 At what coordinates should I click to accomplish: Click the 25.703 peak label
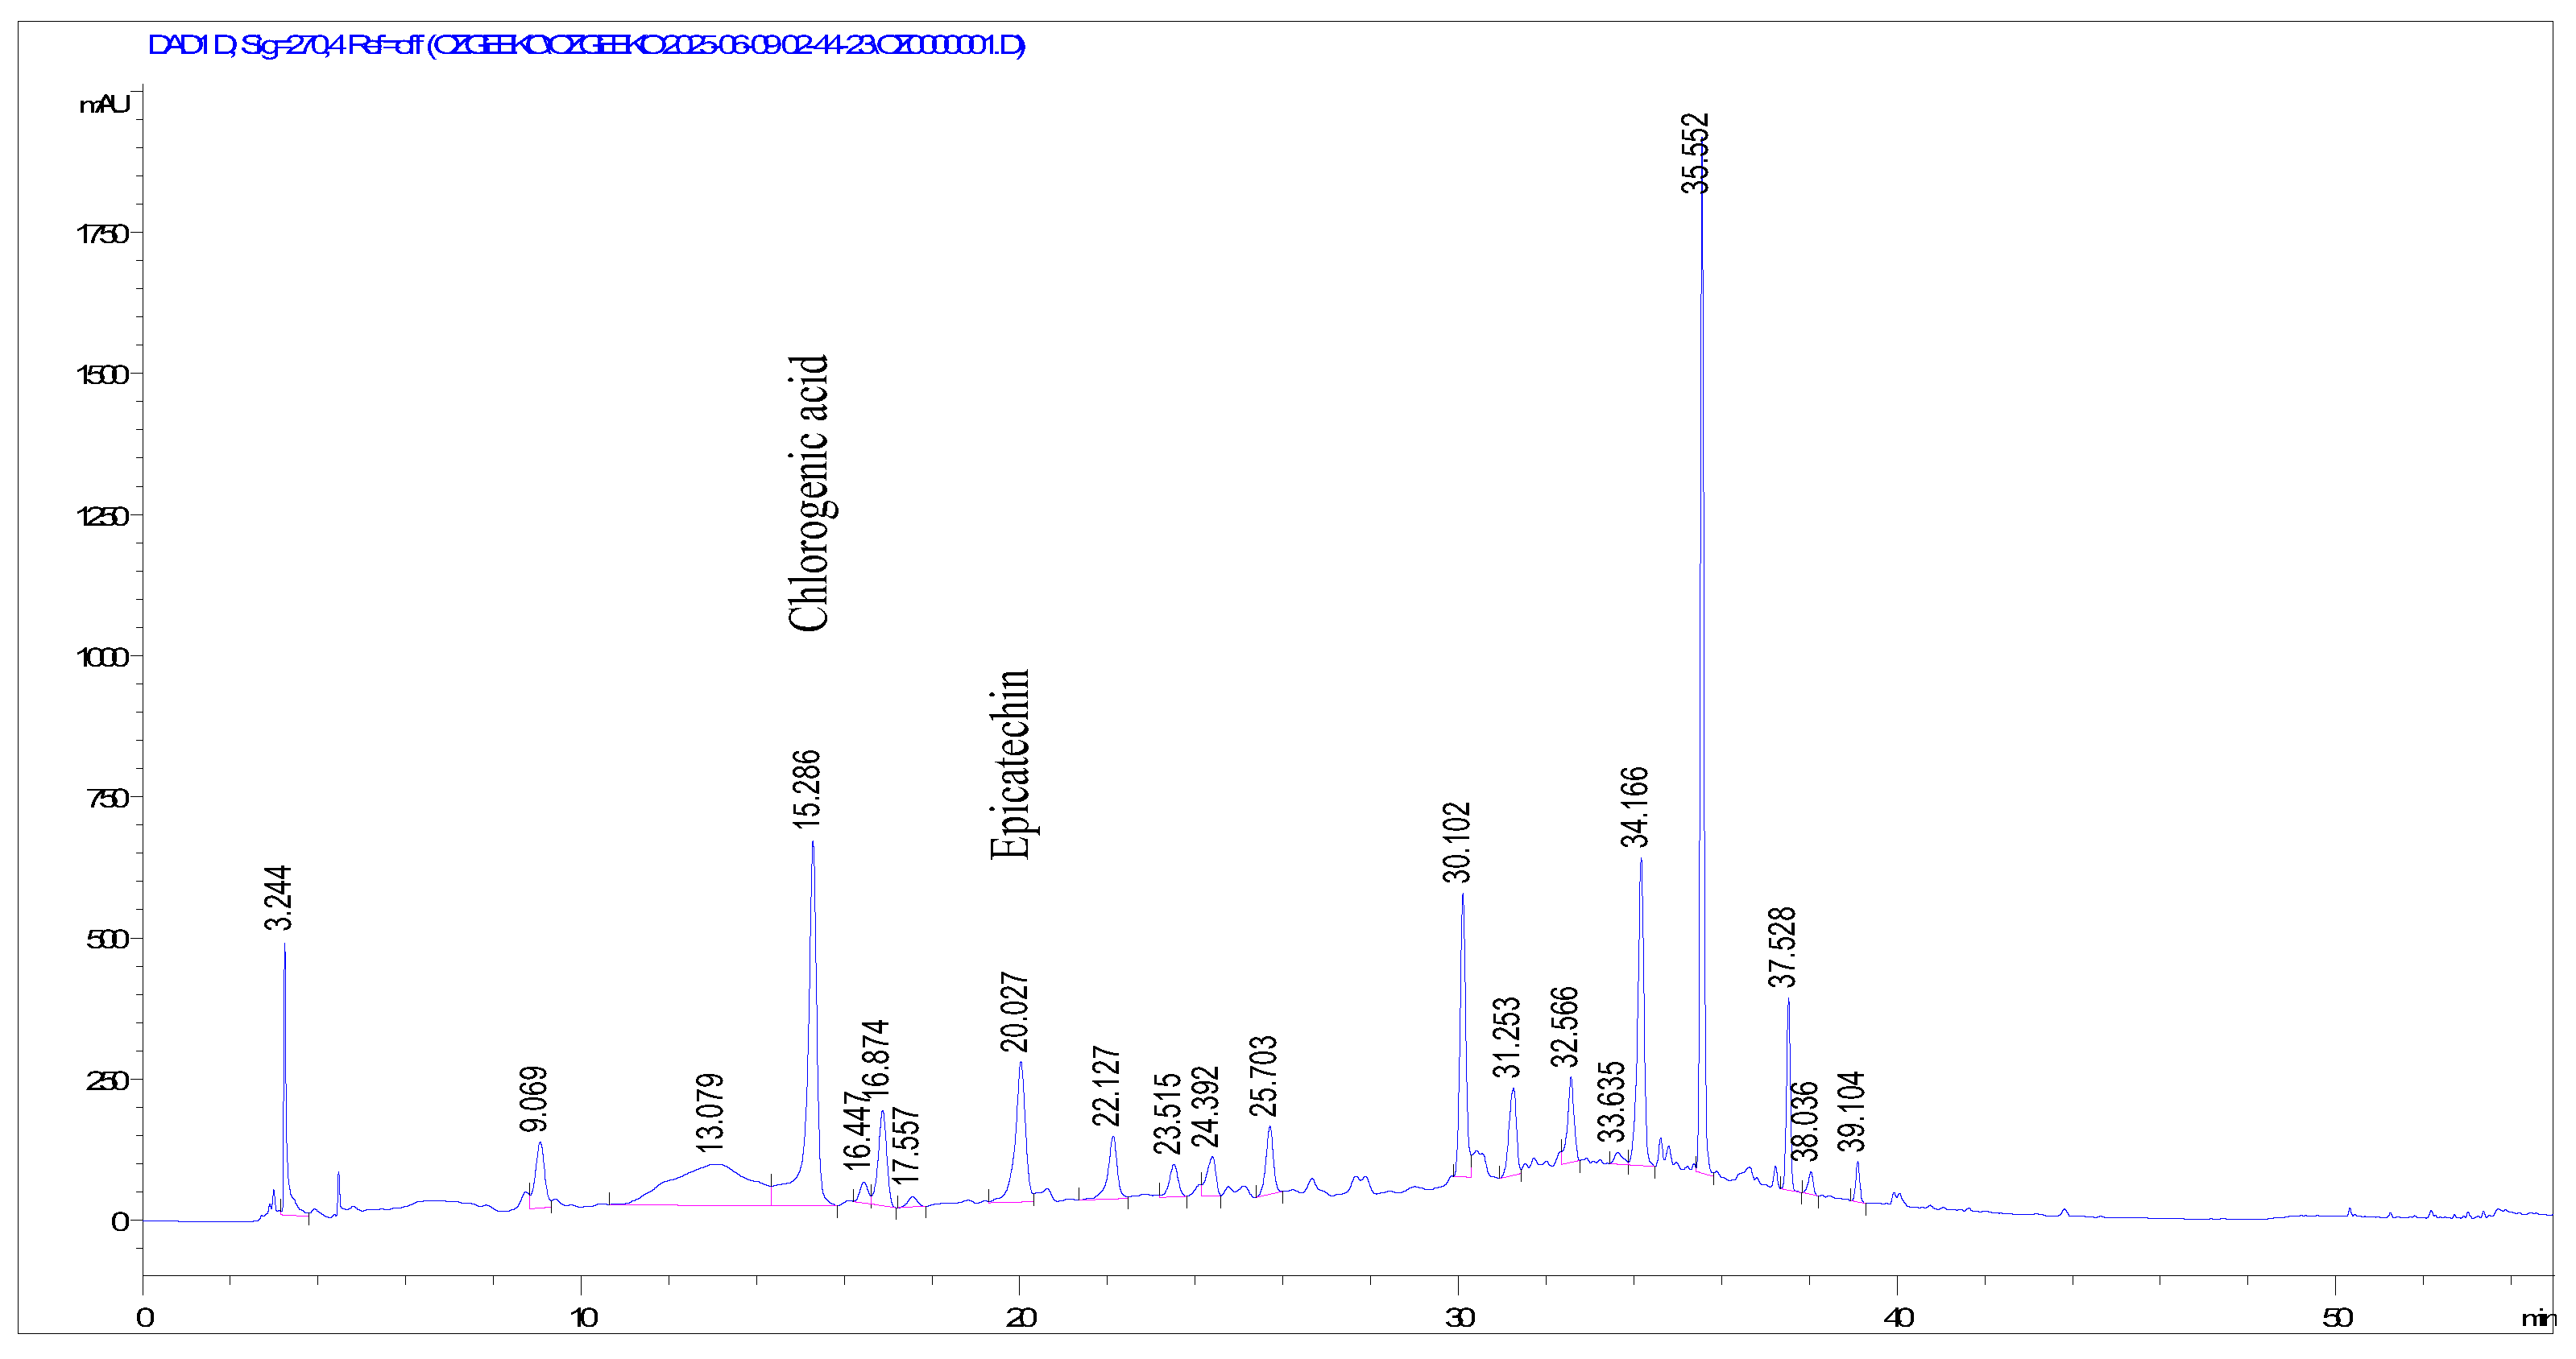click(x=1263, y=1076)
